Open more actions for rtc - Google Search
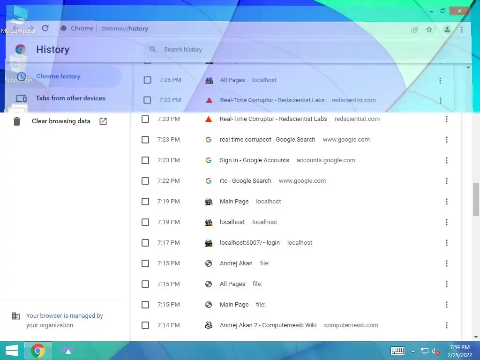 pos(447,181)
